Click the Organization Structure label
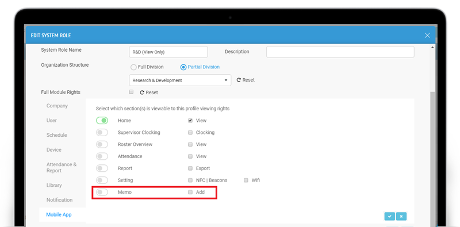Screen dimensions: 460x227 [x=65, y=65]
